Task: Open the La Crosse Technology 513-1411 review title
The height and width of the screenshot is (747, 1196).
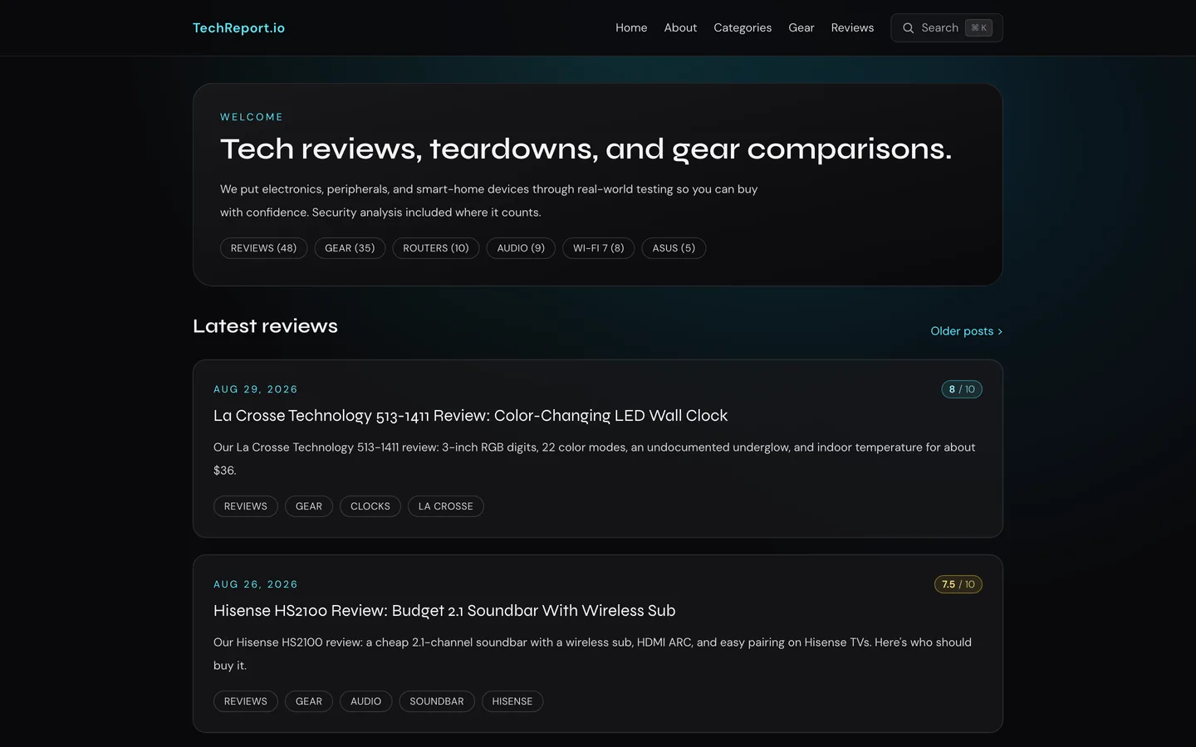Action: pyautogui.click(x=470, y=416)
